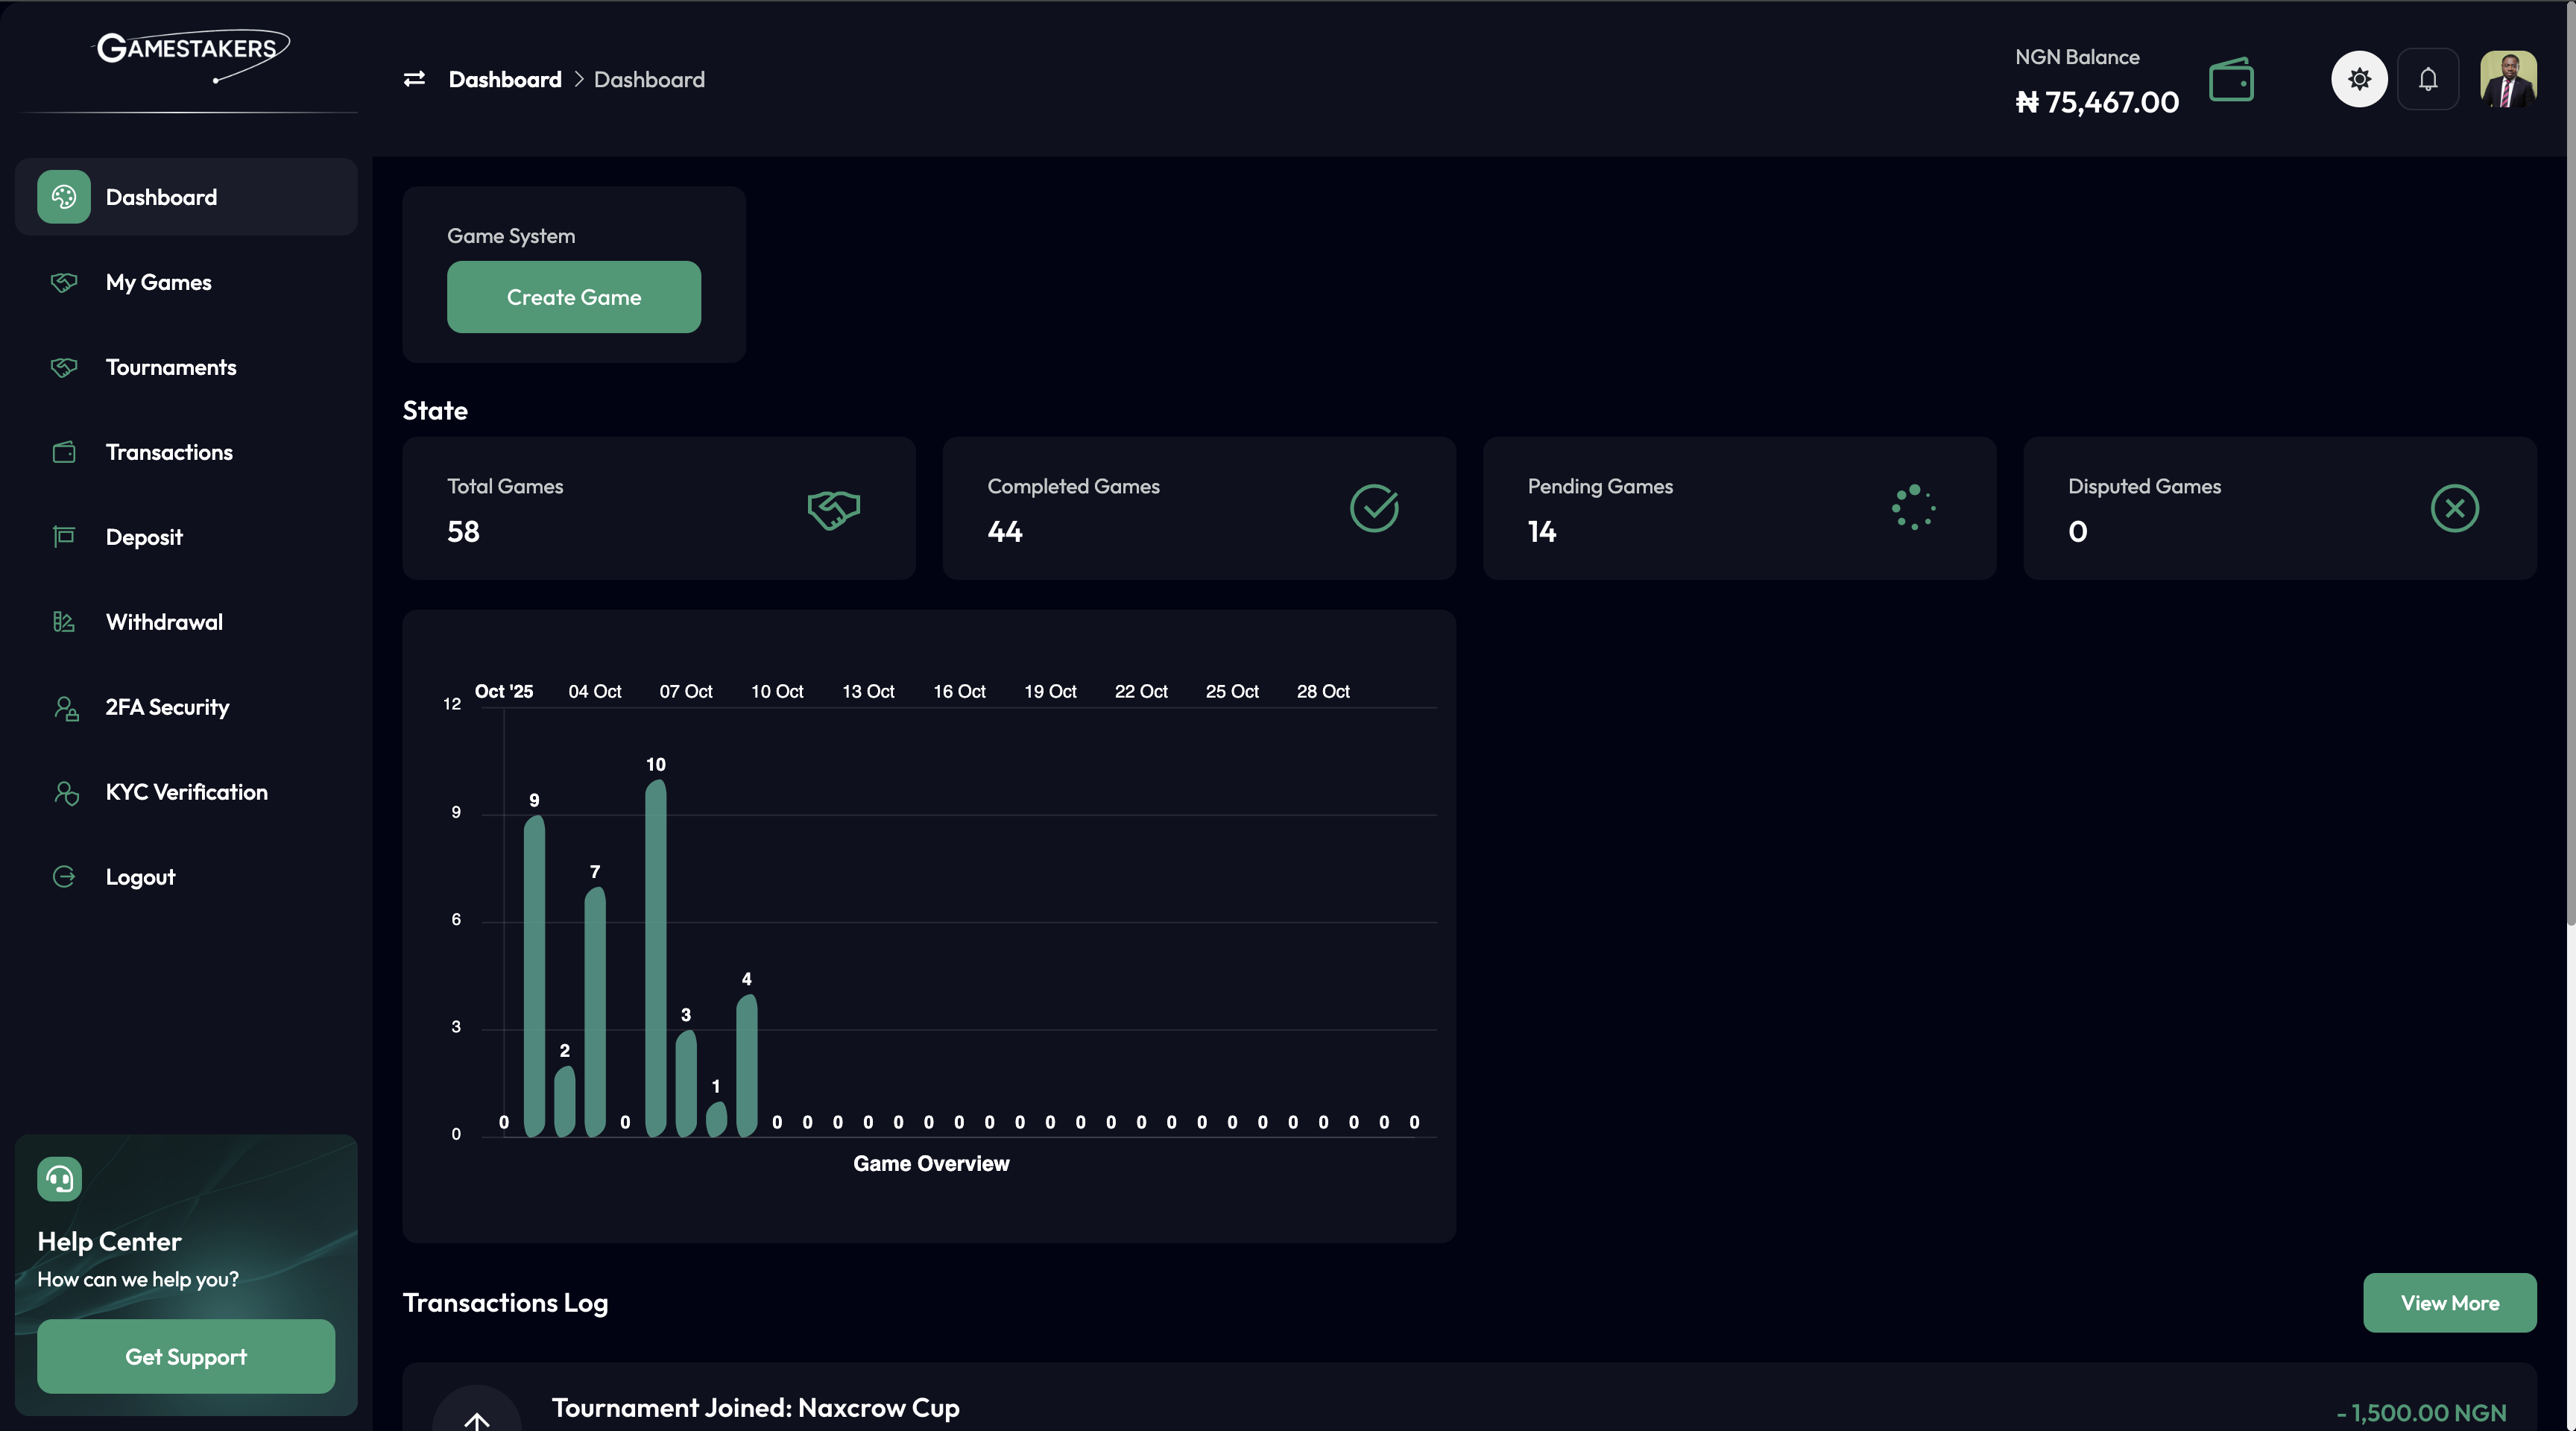Open the Deposit page
The height and width of the screenshot is (1431, 2576).
(144, 537)
